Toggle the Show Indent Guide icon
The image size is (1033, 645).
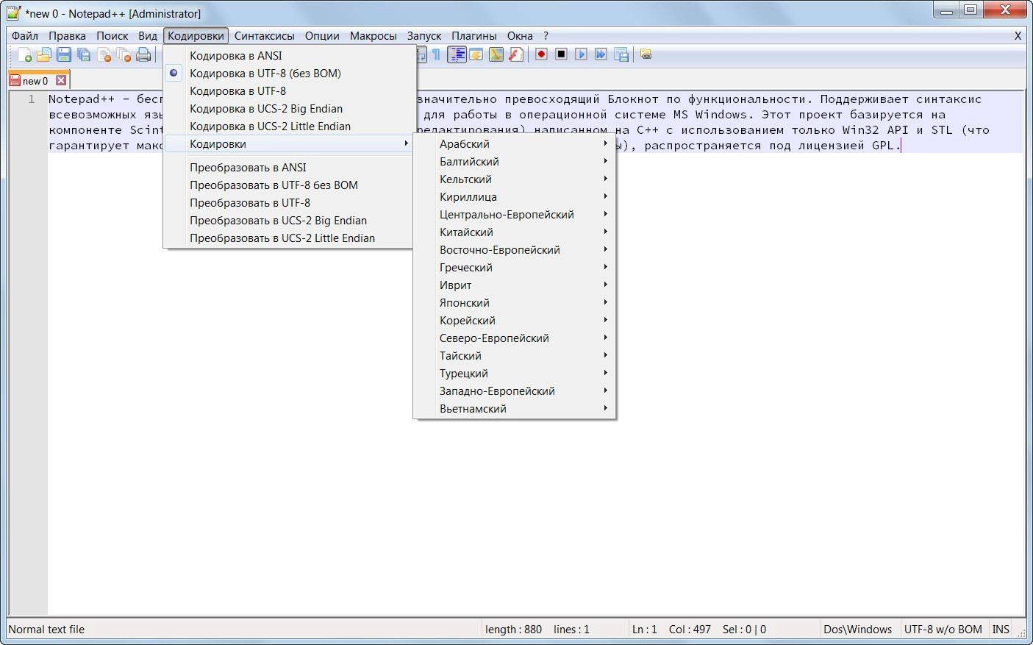(x=457, y=54)
